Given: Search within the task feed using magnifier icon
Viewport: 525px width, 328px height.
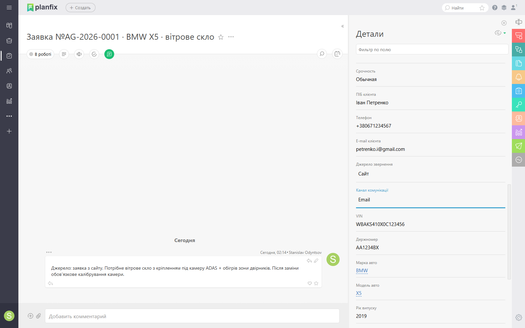Looking at the screenshot, I should tap(322, 54).
